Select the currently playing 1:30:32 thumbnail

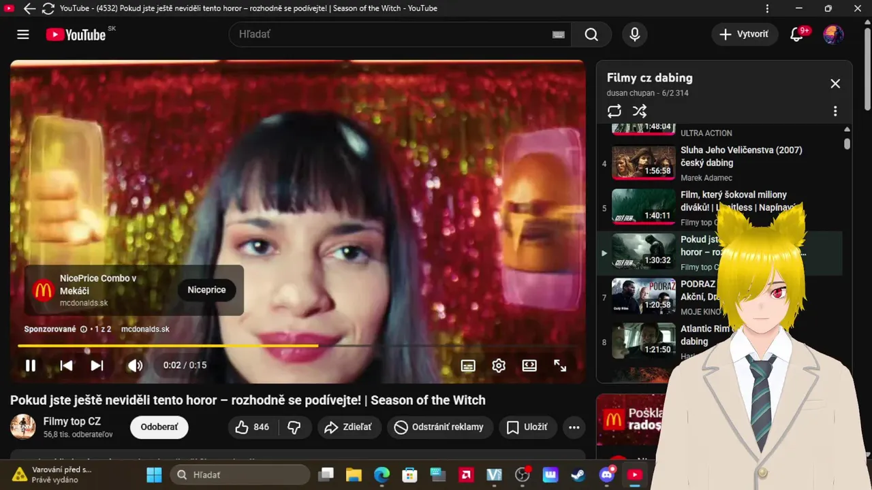644,252
